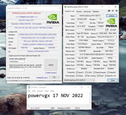
Task: Open the Geeks3D.com link
Action: point(42,78)
